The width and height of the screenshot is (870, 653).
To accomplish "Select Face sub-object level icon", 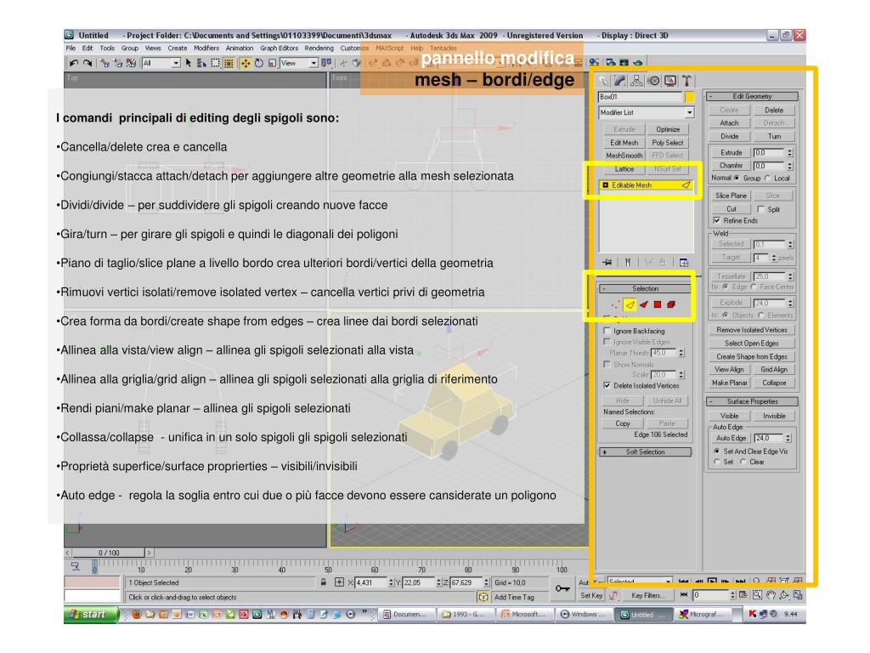I will point(644,304).
